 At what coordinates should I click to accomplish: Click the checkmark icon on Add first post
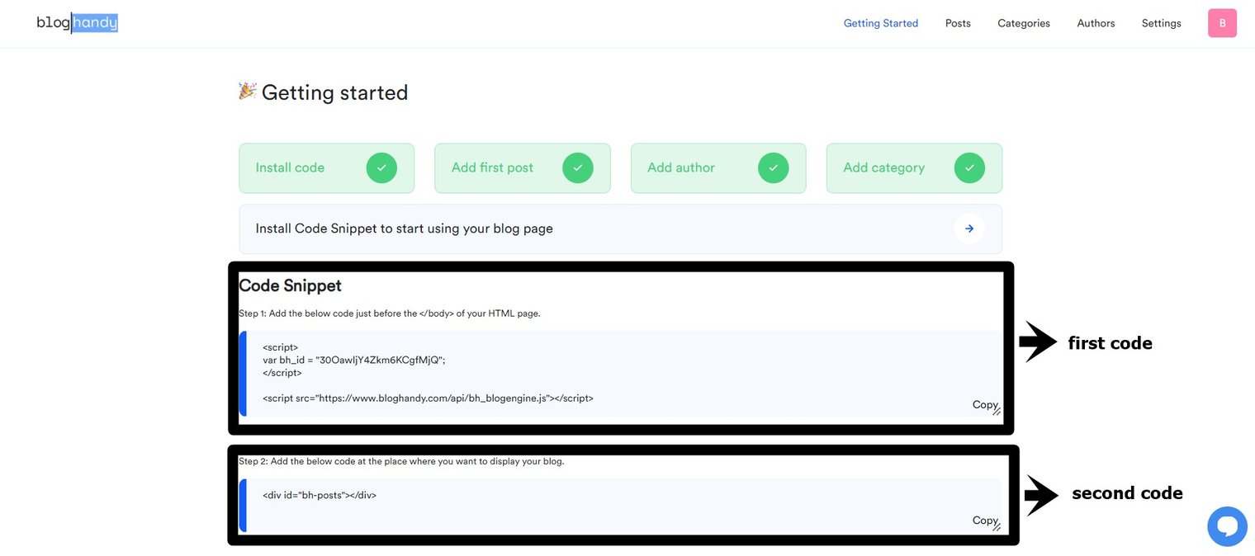pos(578,168)
